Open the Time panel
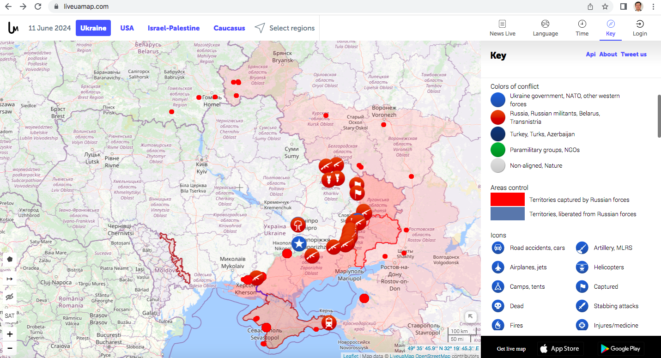The width and height of the screenshot is (661, 358). click(582, 28)
